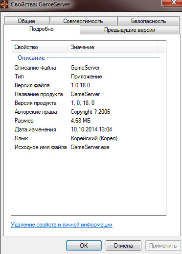Open Удаление свойств и личной информации link

pyautogui.click(x=62, y=225)
